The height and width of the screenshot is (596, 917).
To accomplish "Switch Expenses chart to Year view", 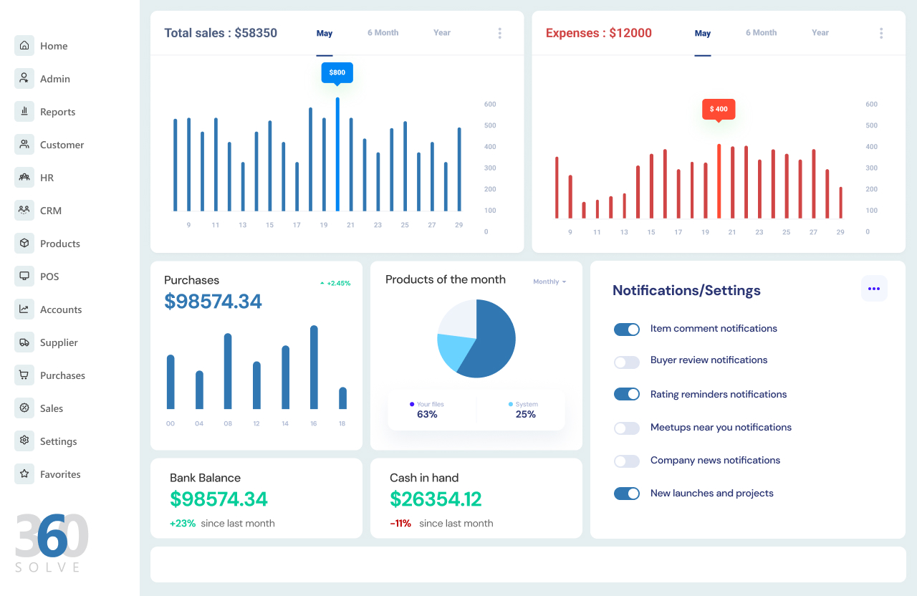I will (820, 32).
